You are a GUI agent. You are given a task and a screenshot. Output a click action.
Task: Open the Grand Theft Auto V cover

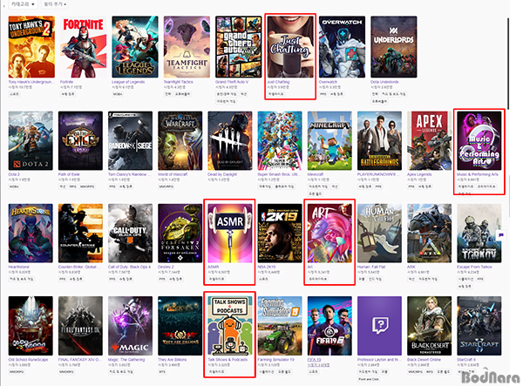tap(239, 47)
